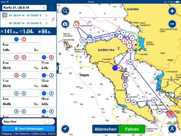This screenshot has width=181, height=136.
Task: Clear the route name field
Action: click(44, 8)
